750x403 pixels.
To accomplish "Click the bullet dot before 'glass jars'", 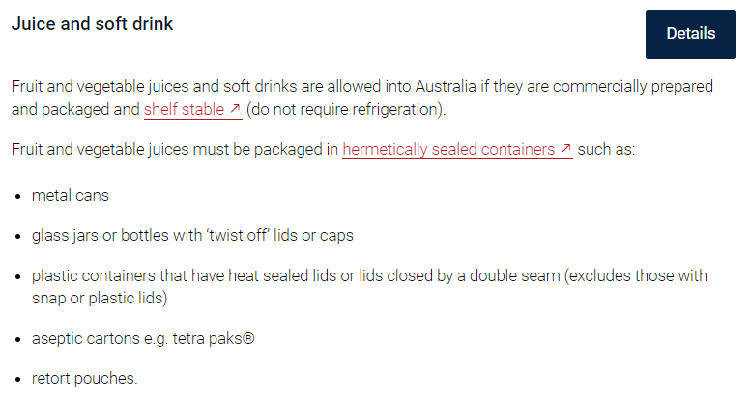I will tap(18, 236).
